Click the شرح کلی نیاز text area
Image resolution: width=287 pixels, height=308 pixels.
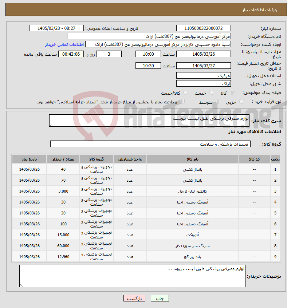[149, 121]
